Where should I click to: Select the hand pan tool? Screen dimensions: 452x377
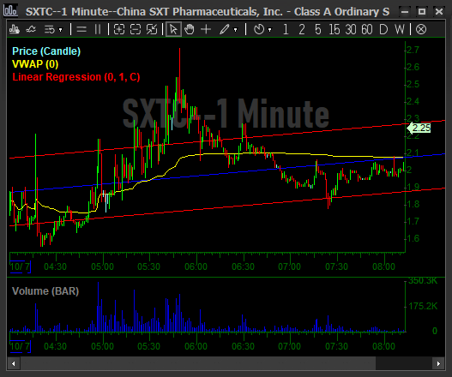pyautogui.click(x=190, y=29)
